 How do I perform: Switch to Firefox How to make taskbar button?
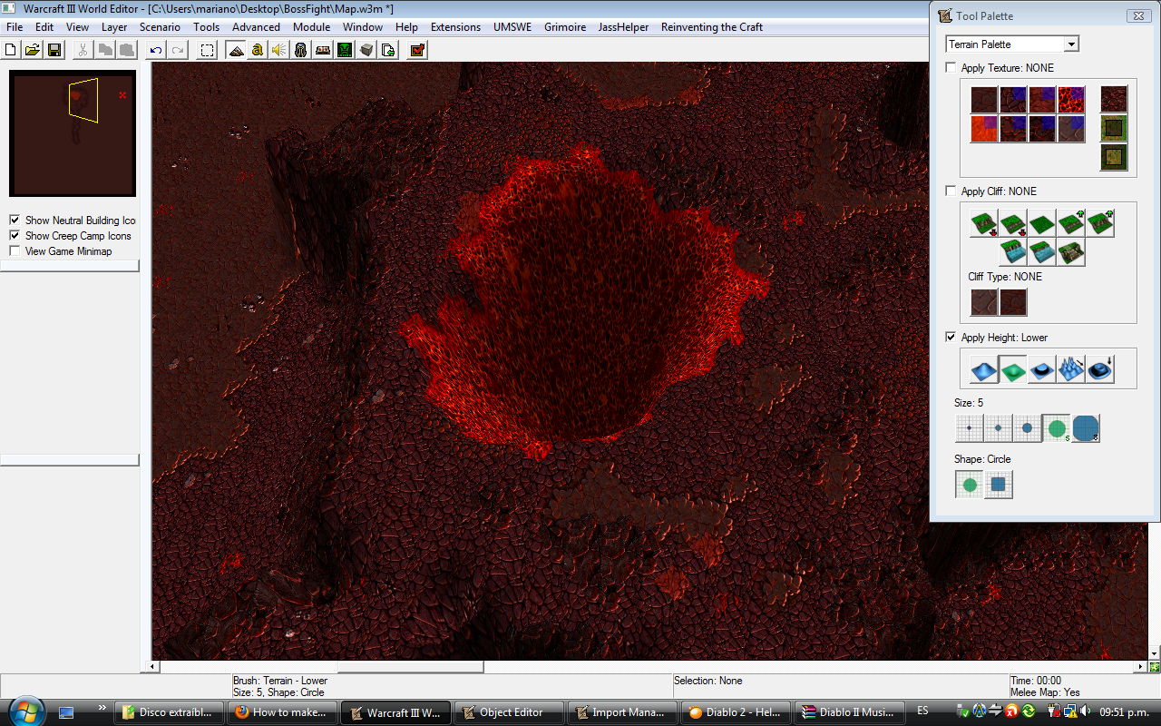[281, 712]
